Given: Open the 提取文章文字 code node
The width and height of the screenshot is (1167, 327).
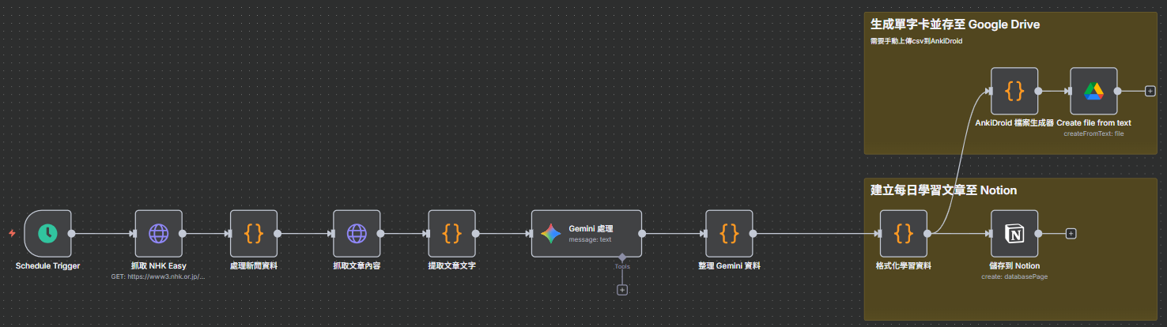Looking at the screenshot, I should click(x=451, y=233).
